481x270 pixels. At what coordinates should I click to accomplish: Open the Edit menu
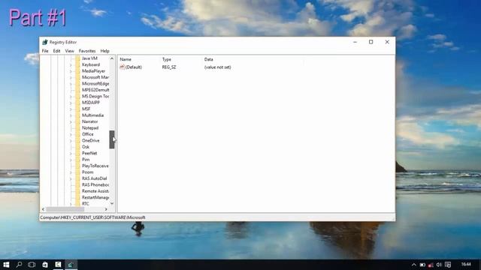pos(56,51)
